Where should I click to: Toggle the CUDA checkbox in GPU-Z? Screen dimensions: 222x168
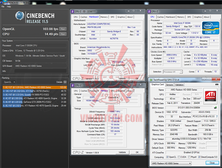179,157
